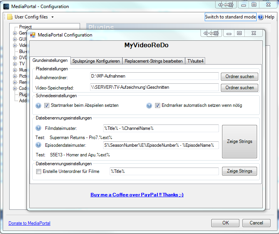Click the Filmdateimuster pattern field
The image size is (279, 234).
tap(161, 128)
